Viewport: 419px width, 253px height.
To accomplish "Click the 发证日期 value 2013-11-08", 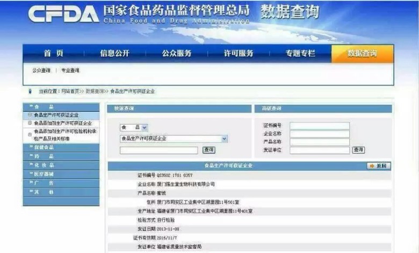I will [168, 229].
